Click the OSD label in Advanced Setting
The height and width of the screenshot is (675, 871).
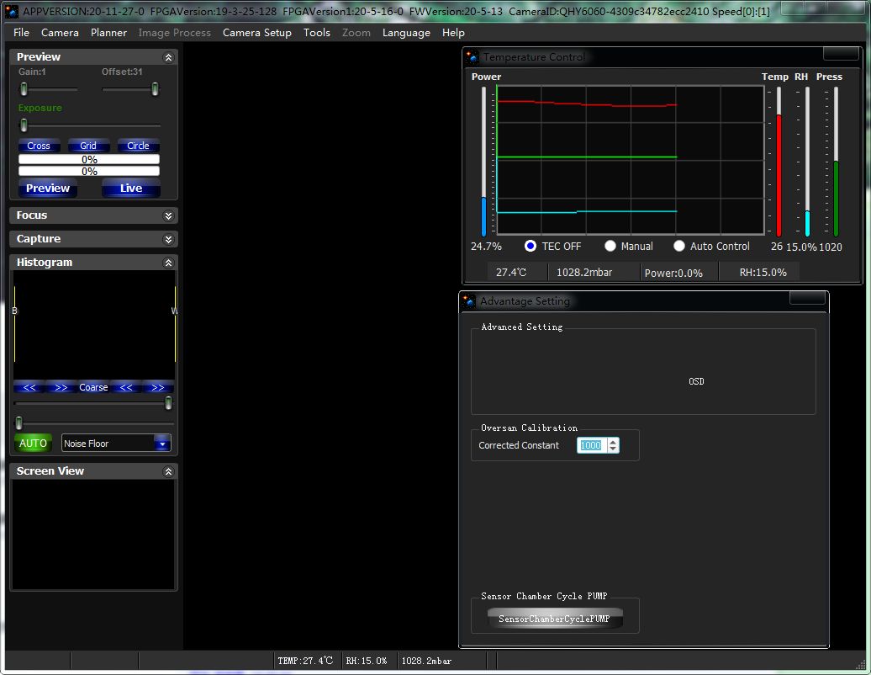696,381
